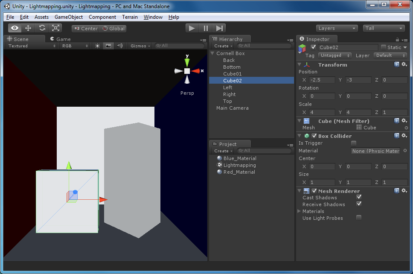Click the Step frame button

(x=219, y=28)
